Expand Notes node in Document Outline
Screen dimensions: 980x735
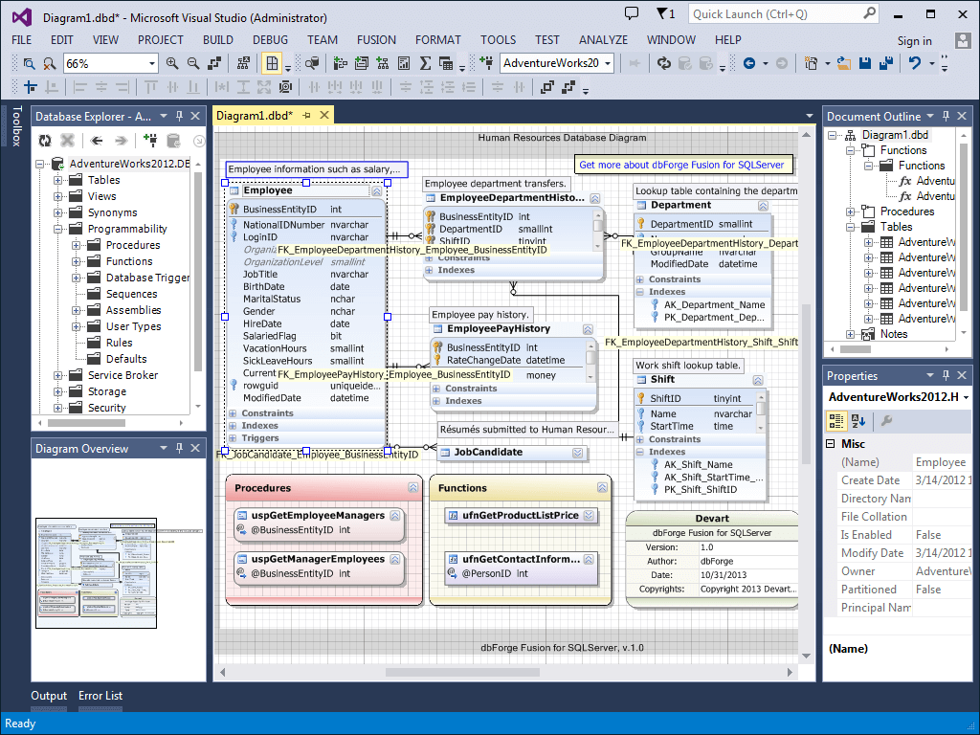click(850, 334)
